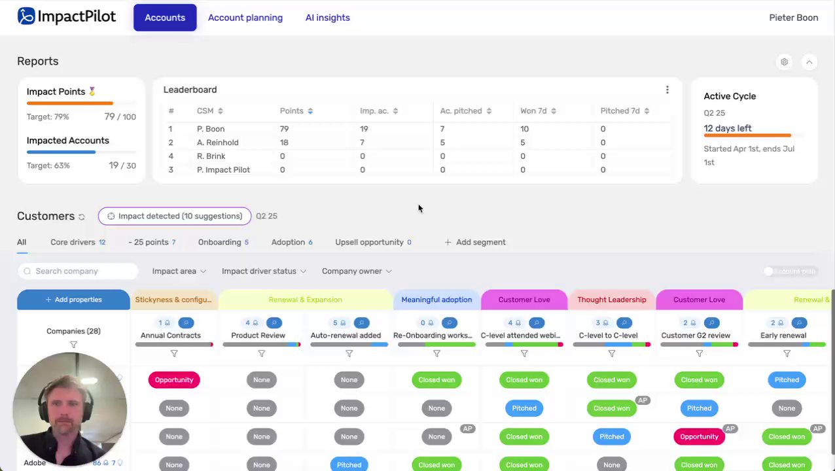Open the Impact driver status dropdown

pos(264,271)
